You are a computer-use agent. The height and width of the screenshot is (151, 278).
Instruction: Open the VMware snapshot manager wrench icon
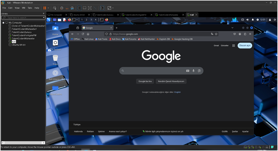pos(72,8)
